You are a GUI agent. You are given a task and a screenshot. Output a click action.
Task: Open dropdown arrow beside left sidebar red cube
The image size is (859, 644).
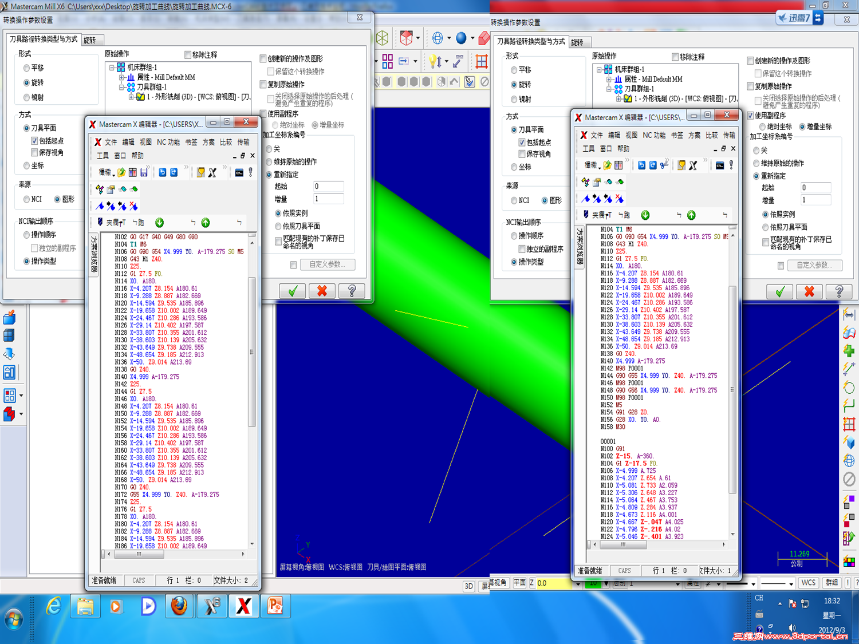tap(21, 413)
